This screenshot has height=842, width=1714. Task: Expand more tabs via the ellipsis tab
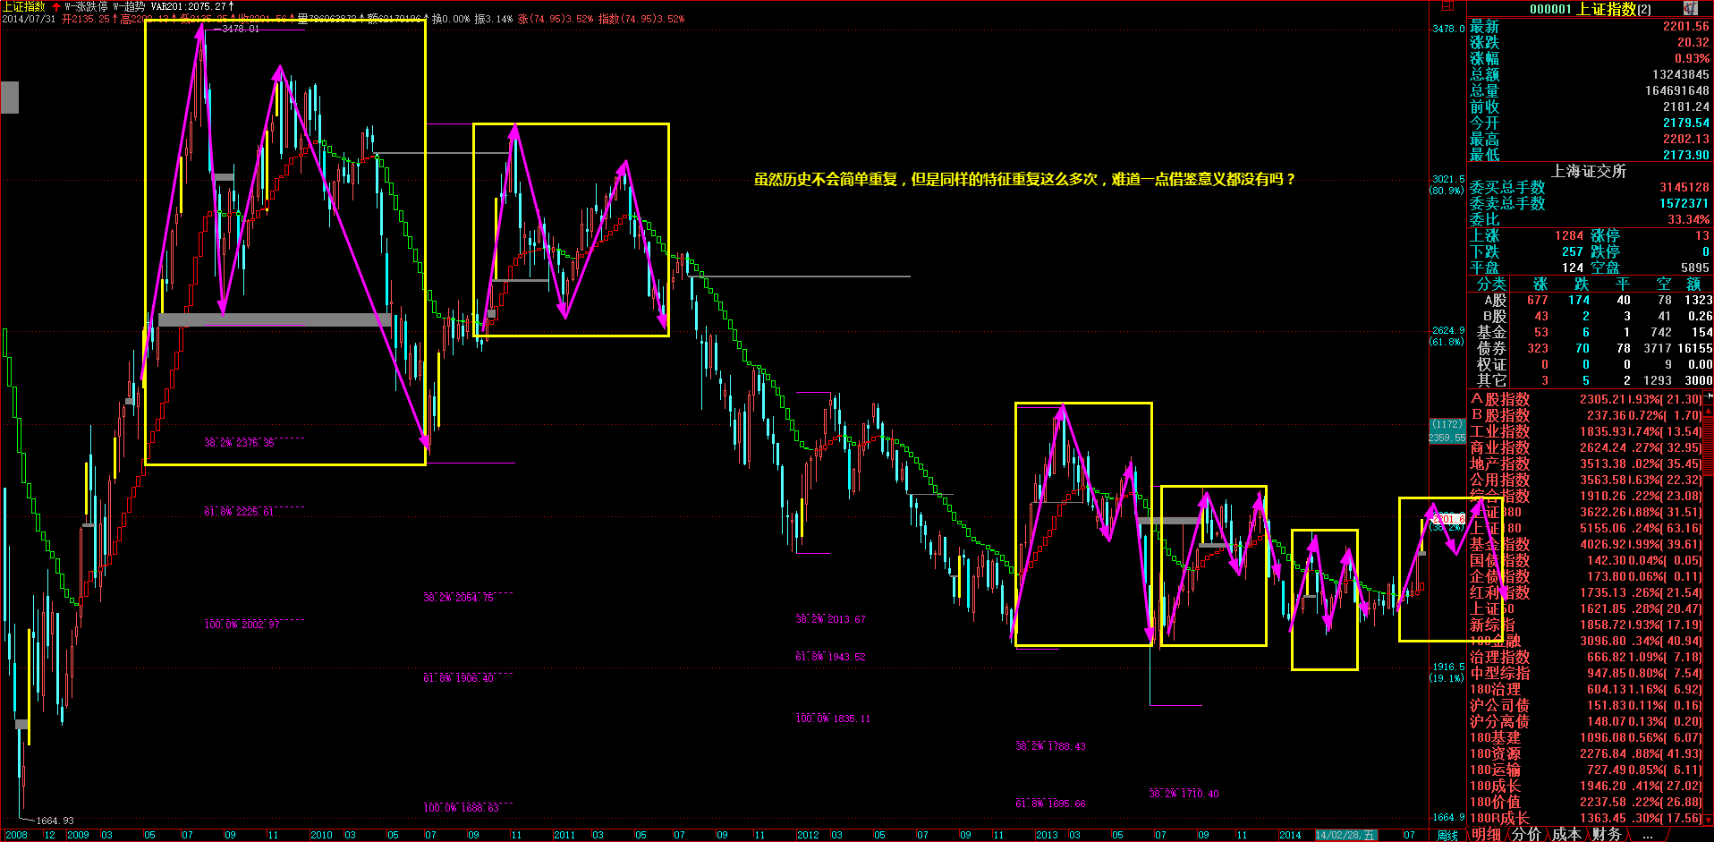[x=1647, y=834]
